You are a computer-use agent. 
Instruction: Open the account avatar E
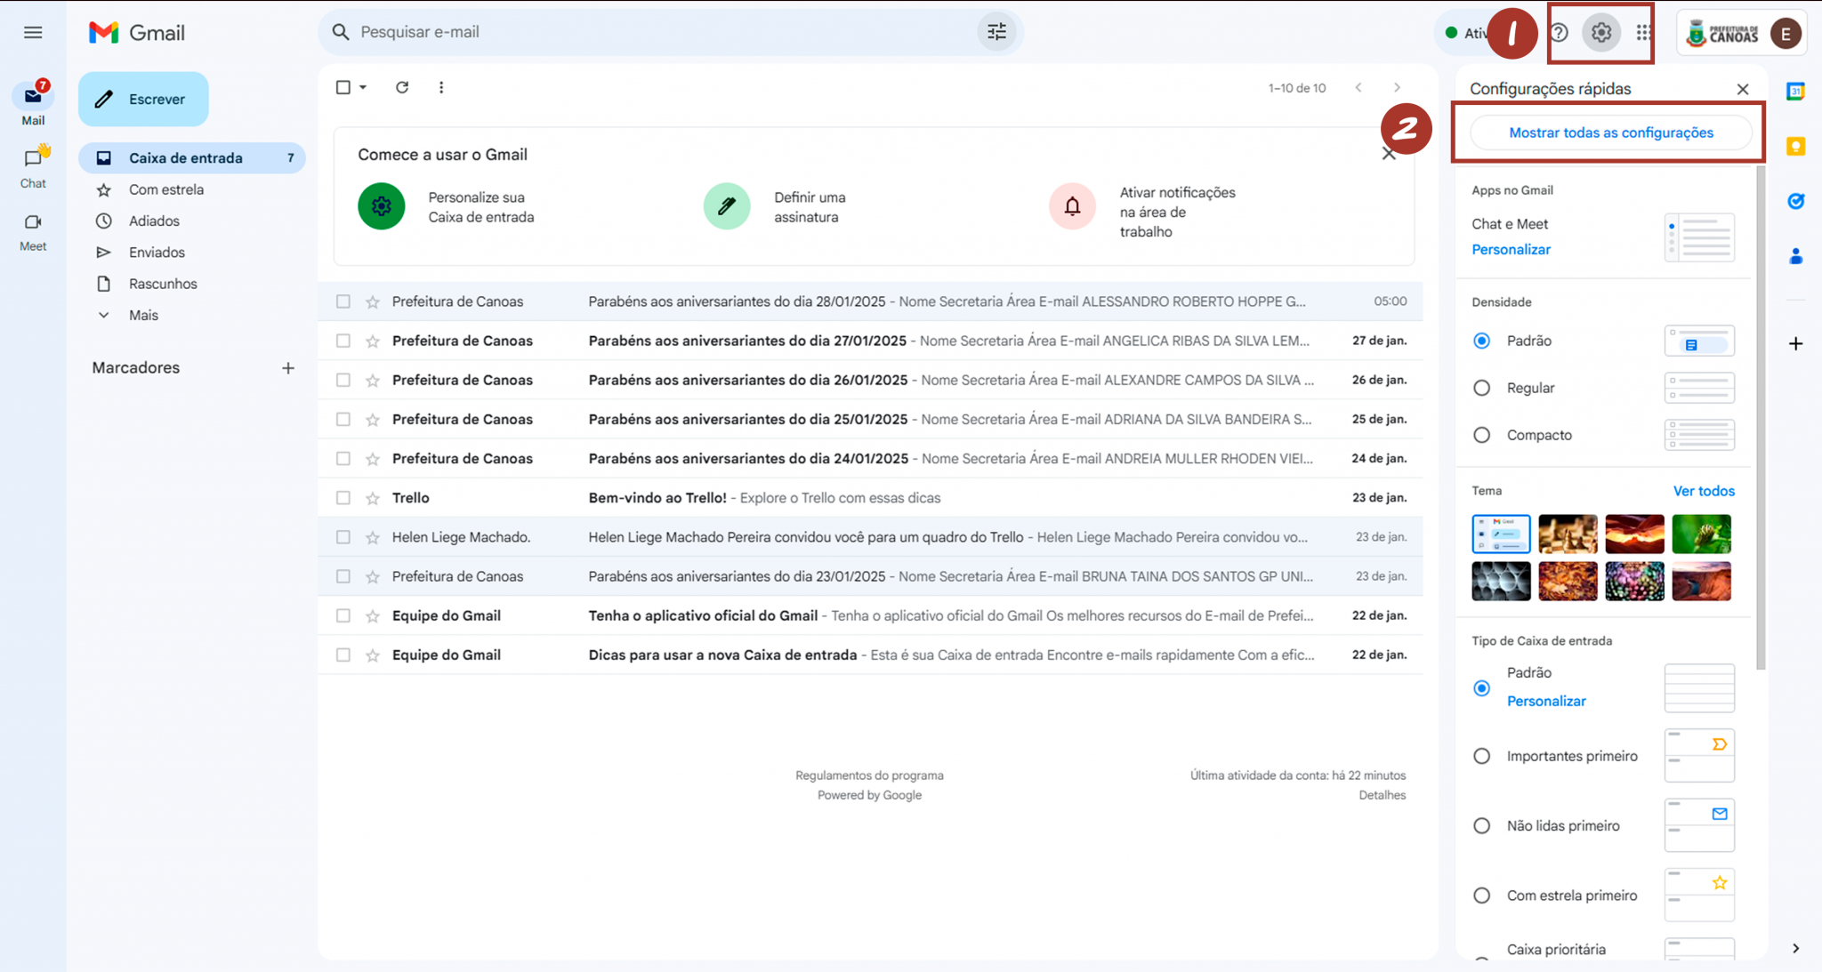(1786, 34)
